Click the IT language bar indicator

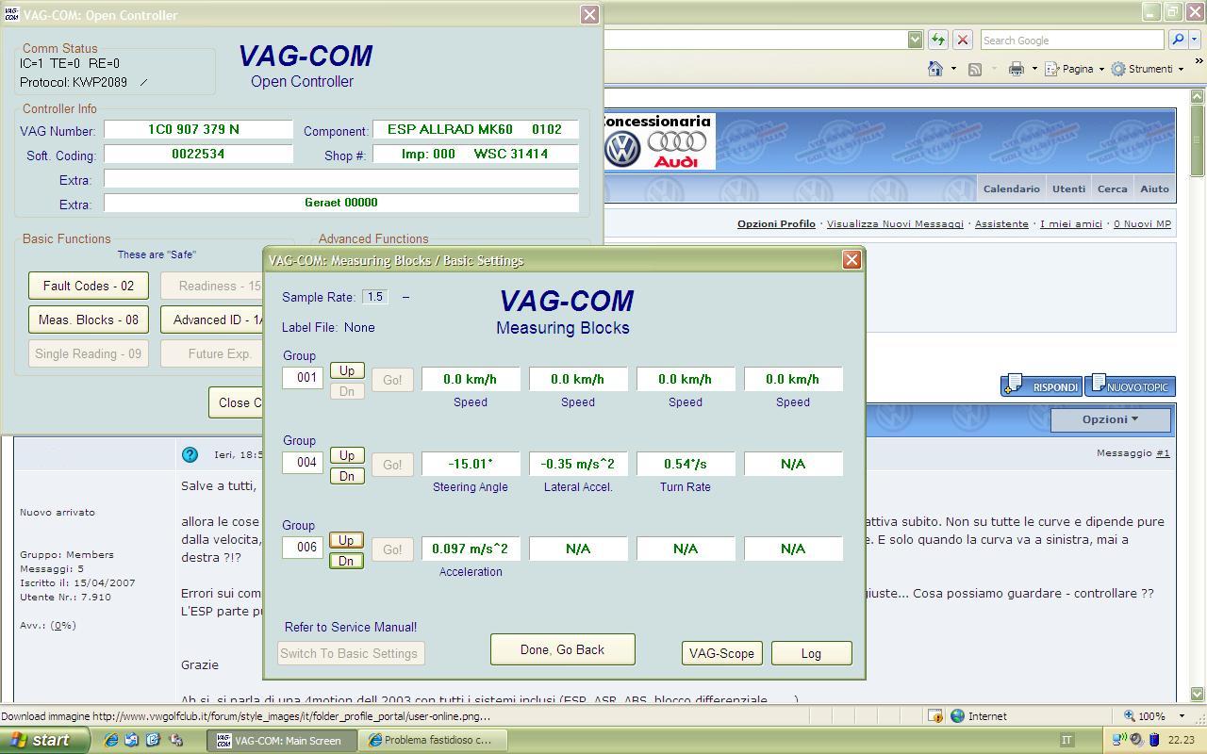click(x=1066, y=741)
